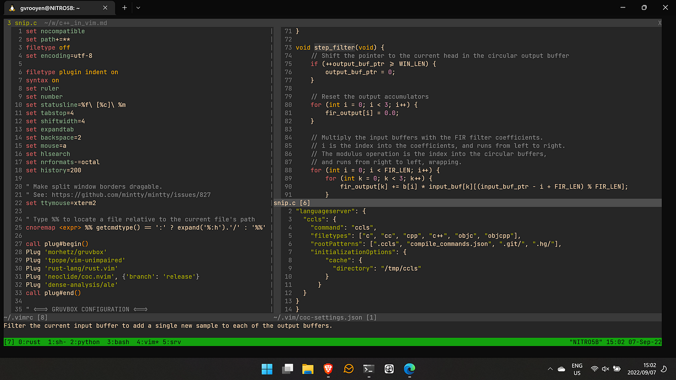Launch Microsoft Edge from the taskbar

410,369
